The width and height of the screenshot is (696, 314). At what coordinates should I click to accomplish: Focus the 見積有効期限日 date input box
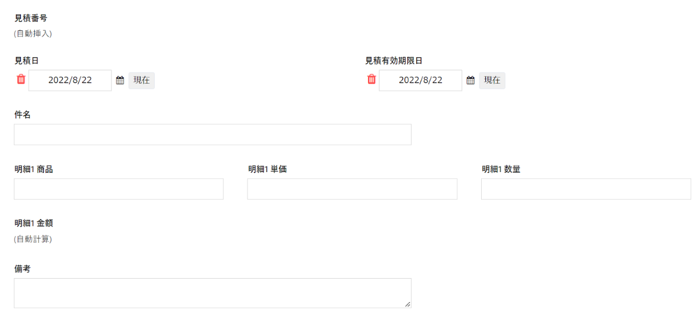pyautogui.click(x=421, y=80)
